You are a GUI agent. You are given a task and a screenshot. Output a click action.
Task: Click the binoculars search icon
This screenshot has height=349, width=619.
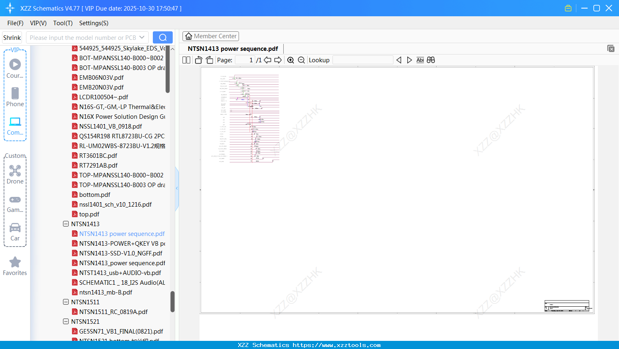pyautogui.click(x=431, y=60)
